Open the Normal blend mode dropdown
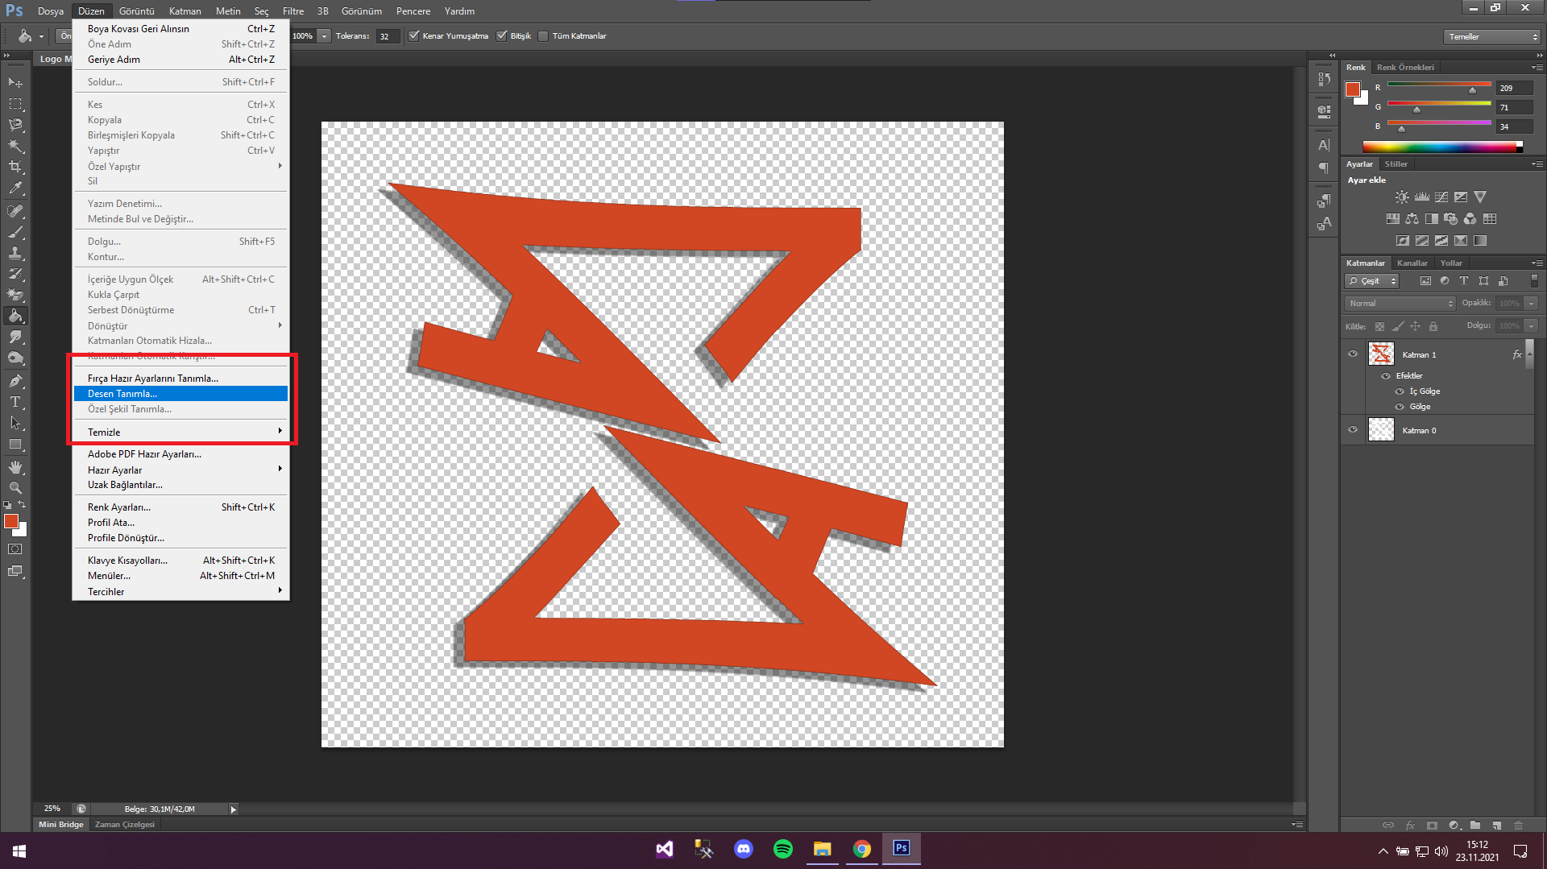The image size is (1547, 869). click(x=1400, y=304)
